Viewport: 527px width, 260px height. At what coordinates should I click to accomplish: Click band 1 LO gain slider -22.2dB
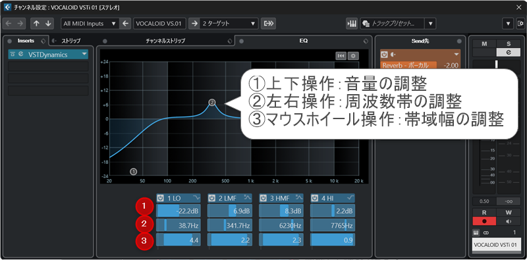click(x=179, y=211)
